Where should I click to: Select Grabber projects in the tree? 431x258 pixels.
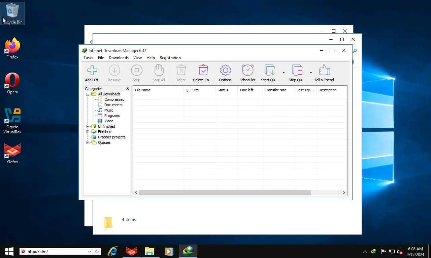click(x=111, y=137)
